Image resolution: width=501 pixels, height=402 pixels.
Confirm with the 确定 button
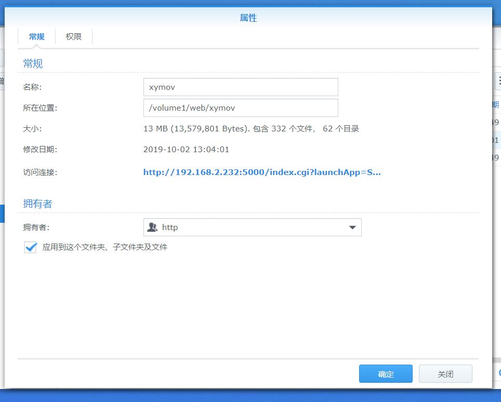click(x=386, y=374)
